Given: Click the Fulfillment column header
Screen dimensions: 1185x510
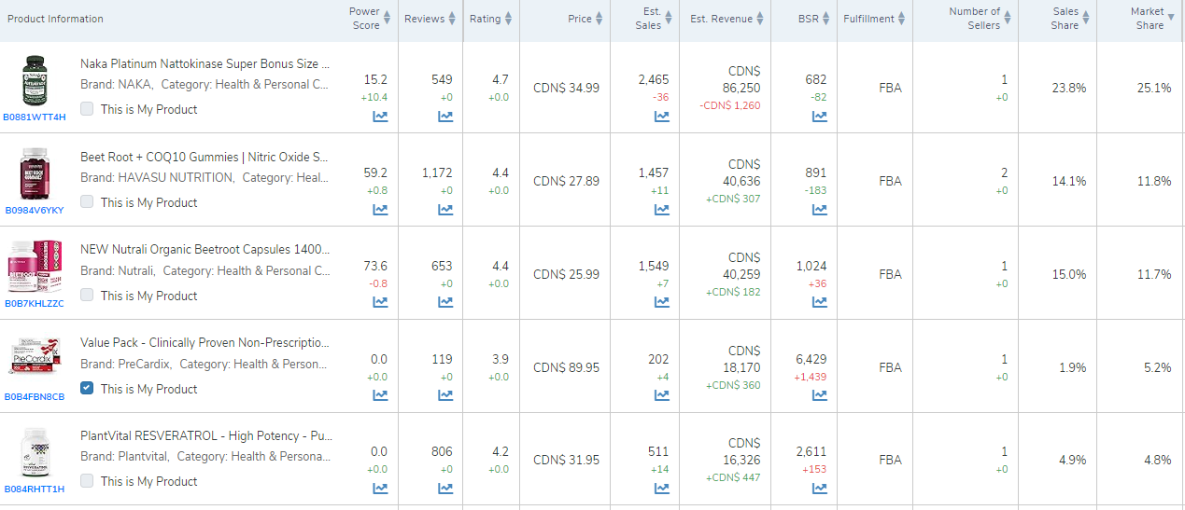Looking at the screenshot, I should tap(874, 19).
